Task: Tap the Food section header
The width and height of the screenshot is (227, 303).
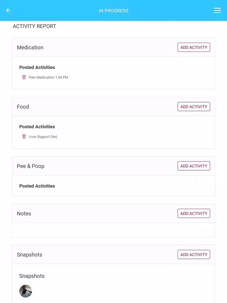Action: click(x=23, y=107)
